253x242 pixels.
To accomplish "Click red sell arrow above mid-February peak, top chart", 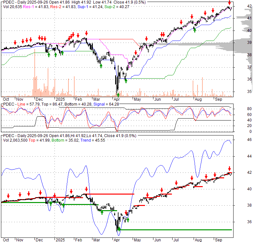I will (x=87, y=33).
